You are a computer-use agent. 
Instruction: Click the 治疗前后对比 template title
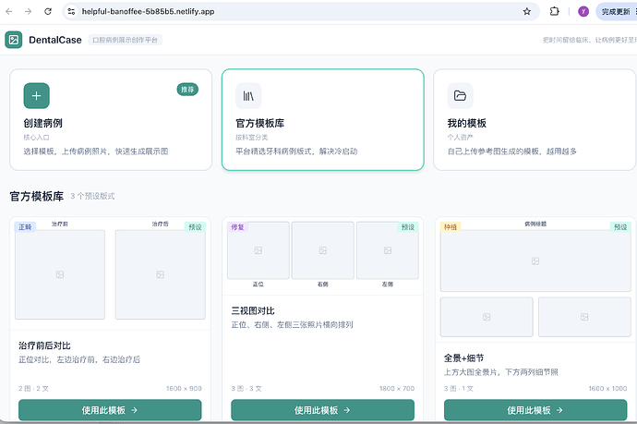[44, 345]
